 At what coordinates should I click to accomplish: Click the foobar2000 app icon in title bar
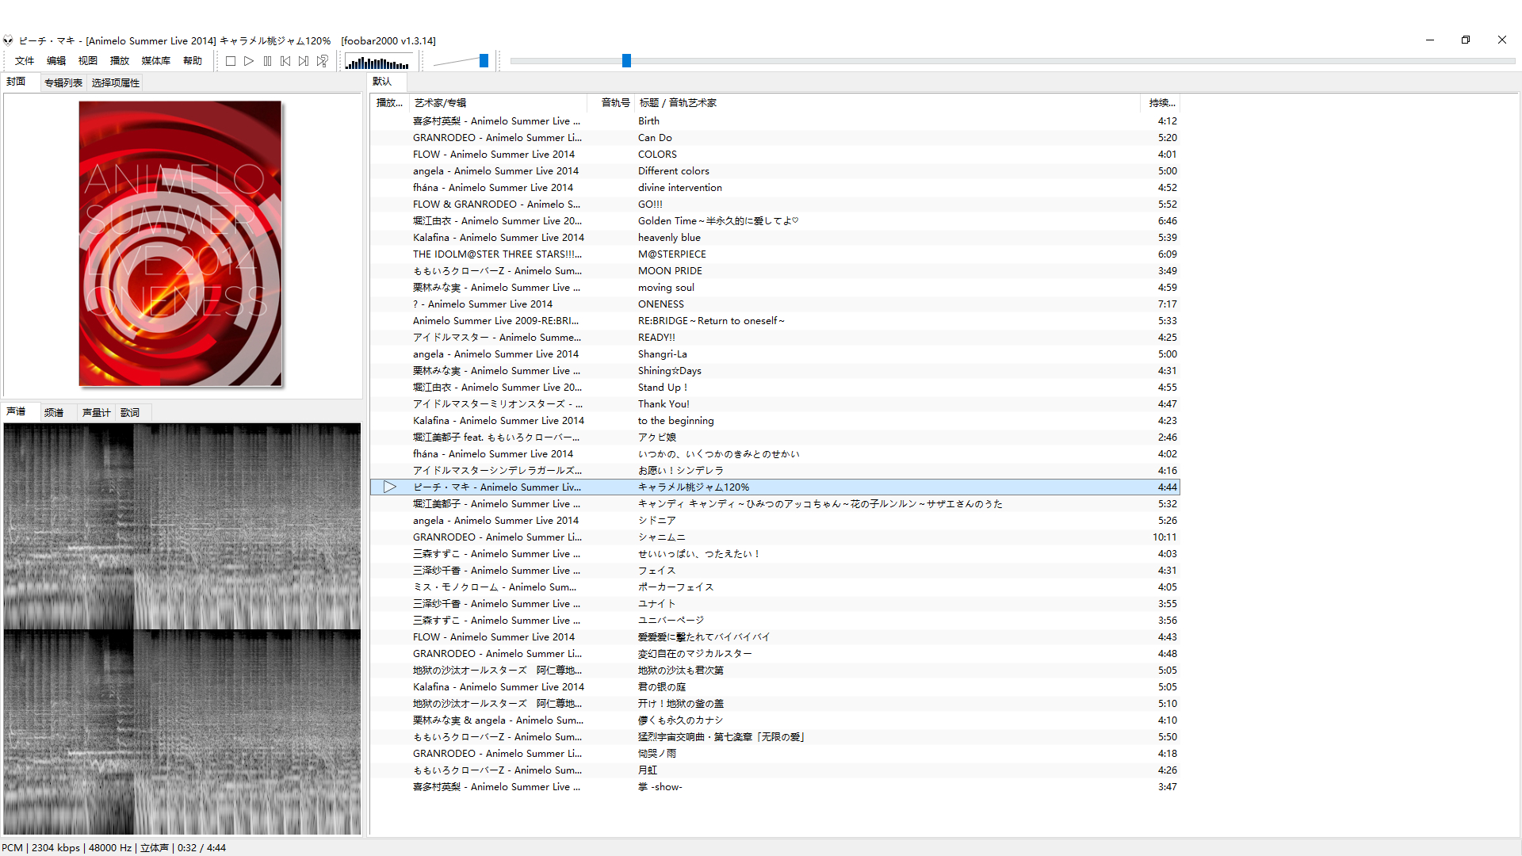(x=8, y=40)
